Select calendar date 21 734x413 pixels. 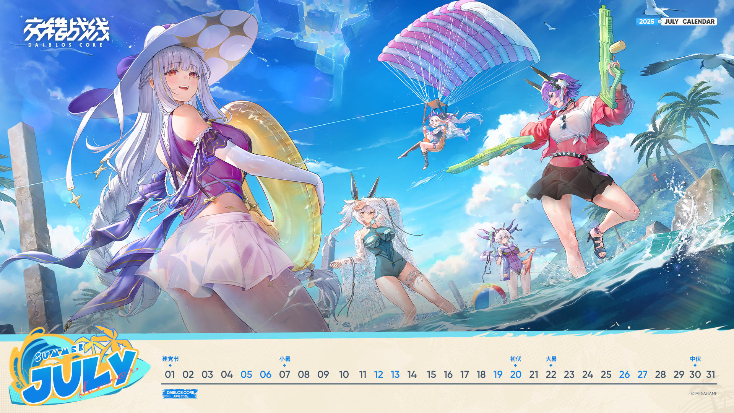tap(534, 374)
